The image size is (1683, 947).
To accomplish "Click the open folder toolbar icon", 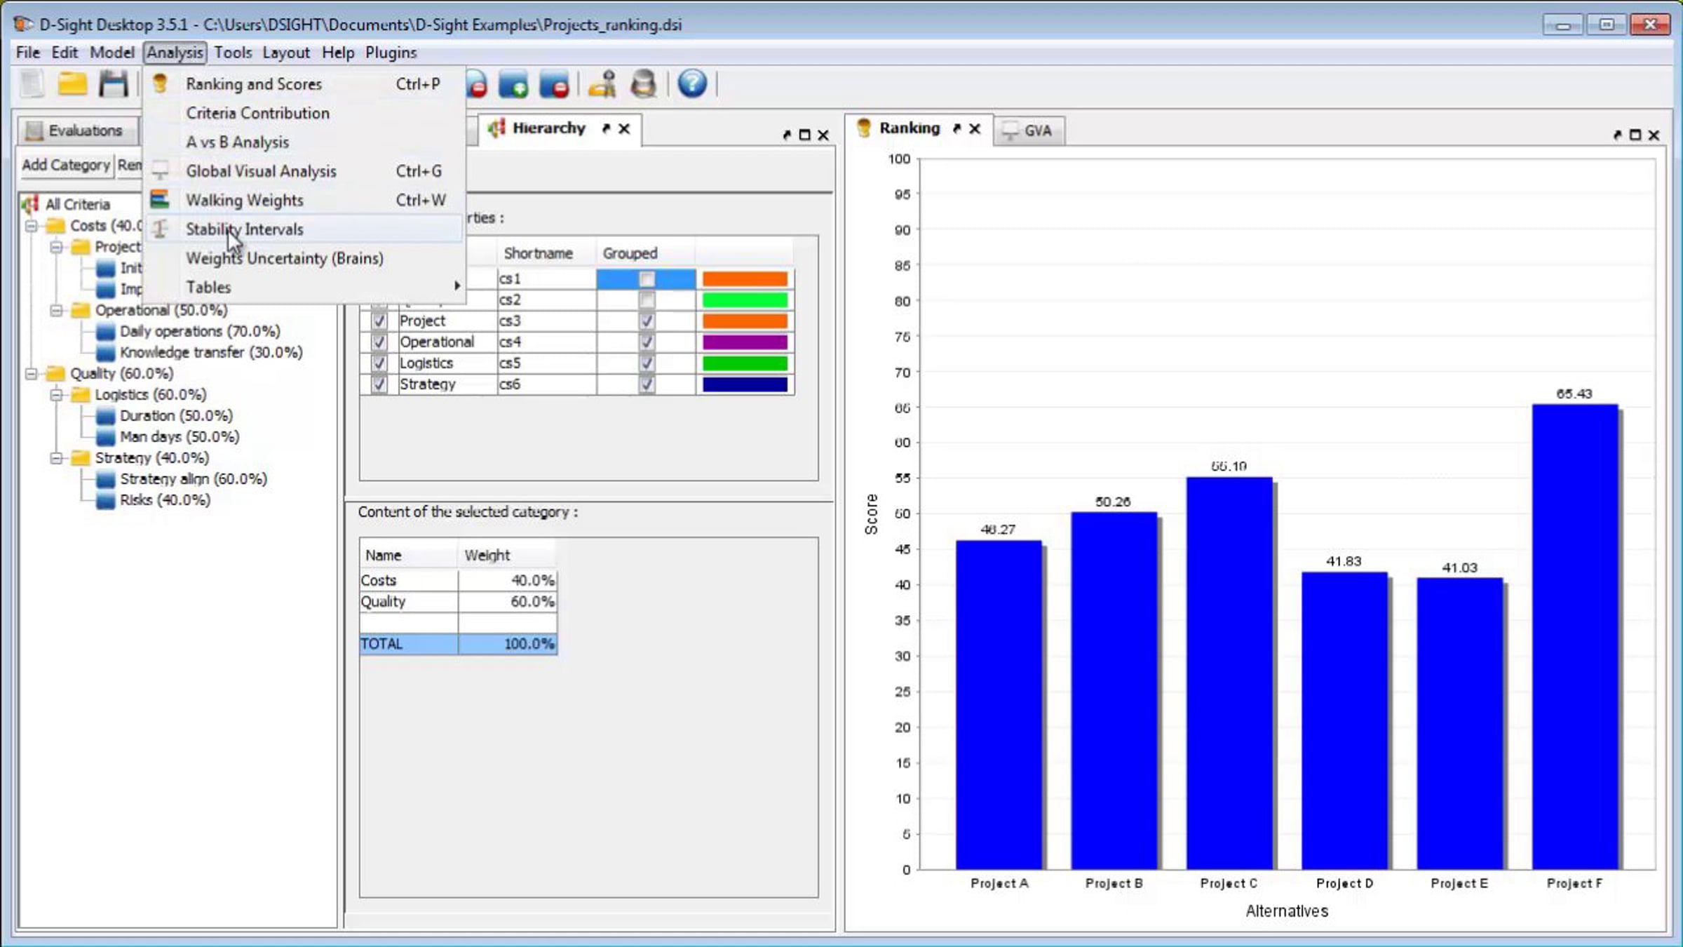I will tap(72, 84).
